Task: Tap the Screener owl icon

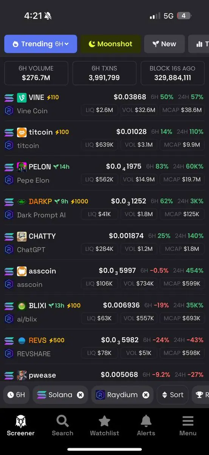Action: coord(21,421)
